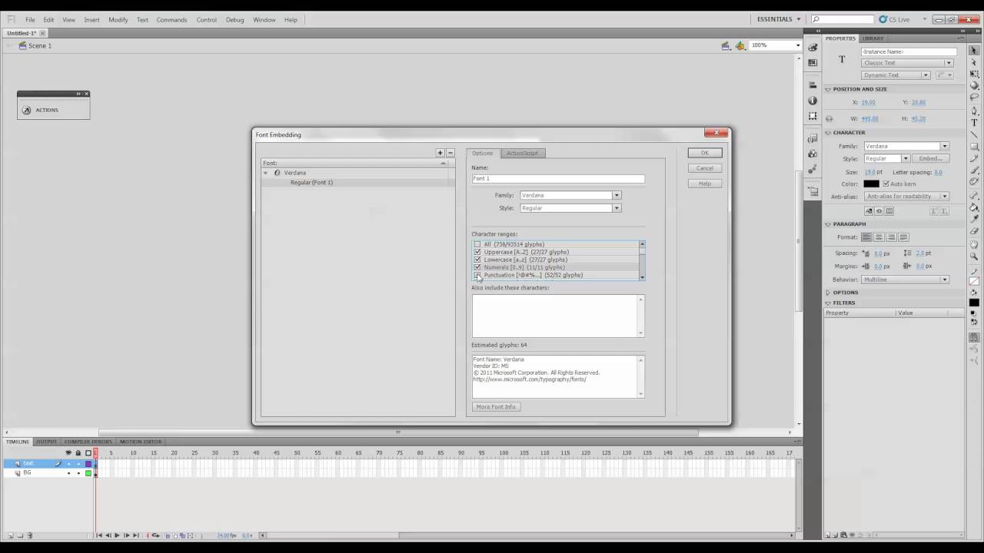Select the Text tool in Tools panel

pos(974,123)
